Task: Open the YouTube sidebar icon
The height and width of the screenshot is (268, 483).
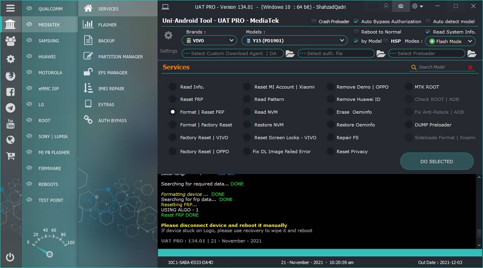Action: 11,124
